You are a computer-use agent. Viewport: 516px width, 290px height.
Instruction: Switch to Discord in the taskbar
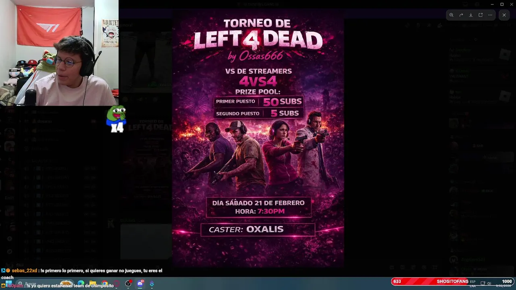(140, 284)
